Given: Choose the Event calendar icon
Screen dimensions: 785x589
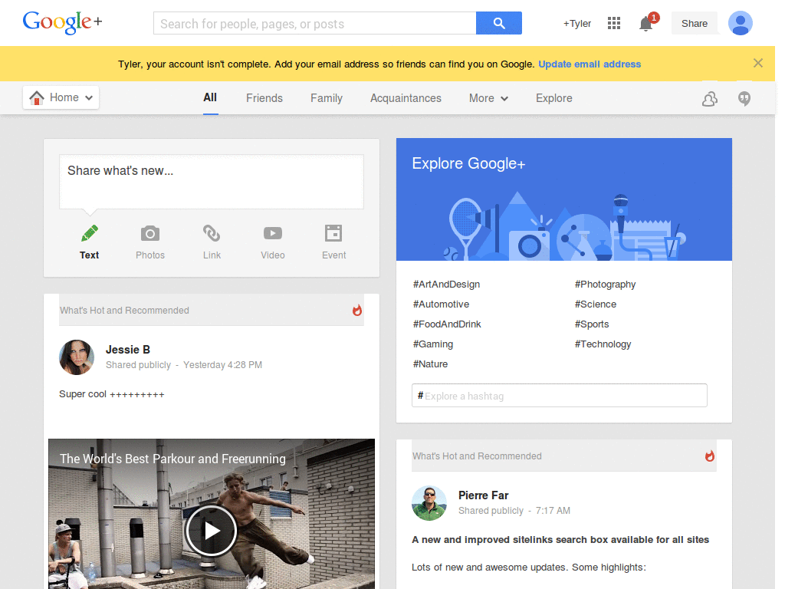Looking at the screenshot, I should (x=333, y=233).
